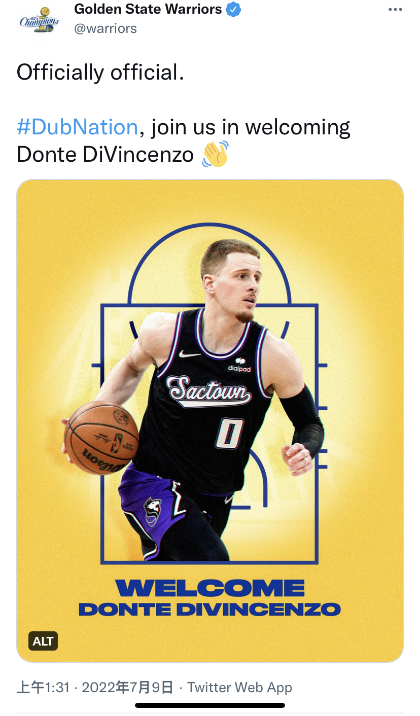Click the WELCOME headline in the graphic

210,588
